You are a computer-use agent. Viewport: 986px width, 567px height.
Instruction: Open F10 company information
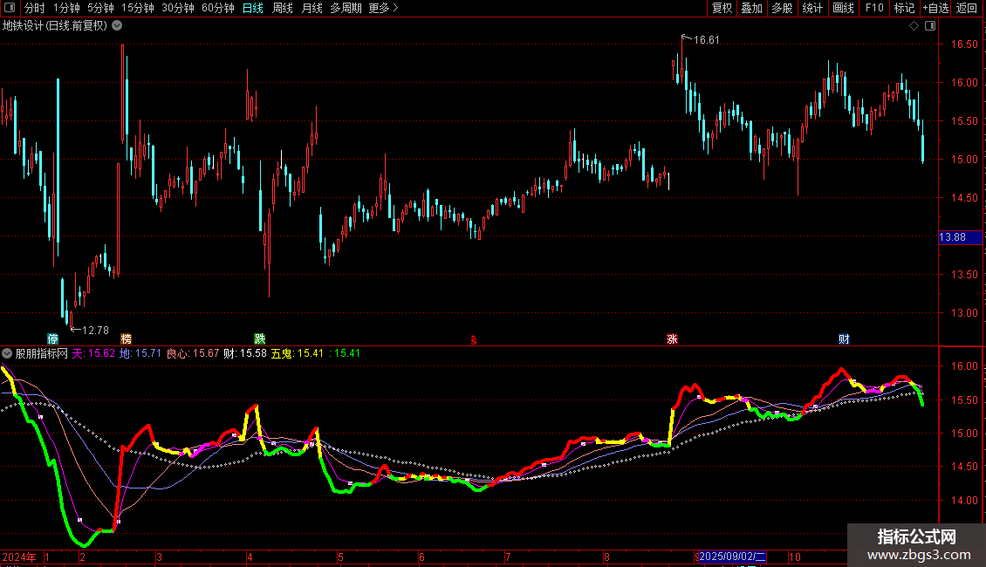pyautogui.click(x=874, y=8)
